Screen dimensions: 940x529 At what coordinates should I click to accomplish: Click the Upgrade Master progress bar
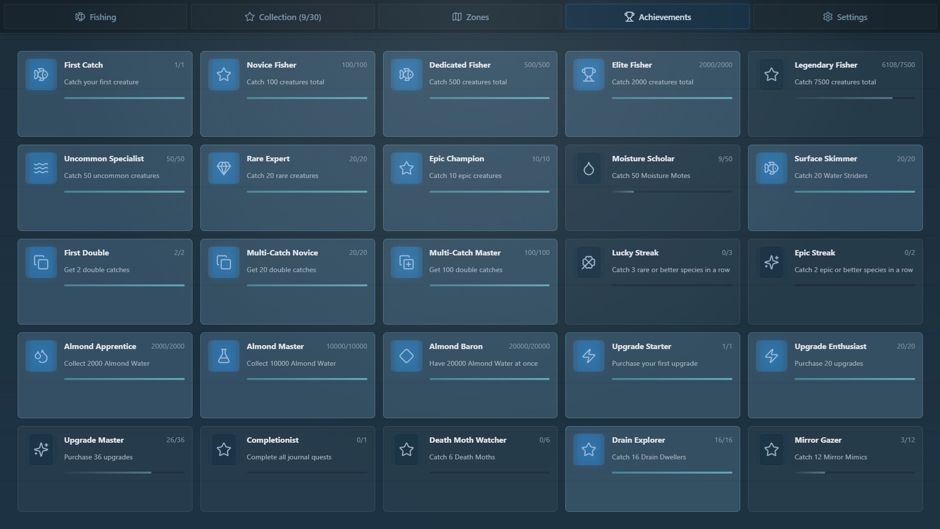coord(124,473)
